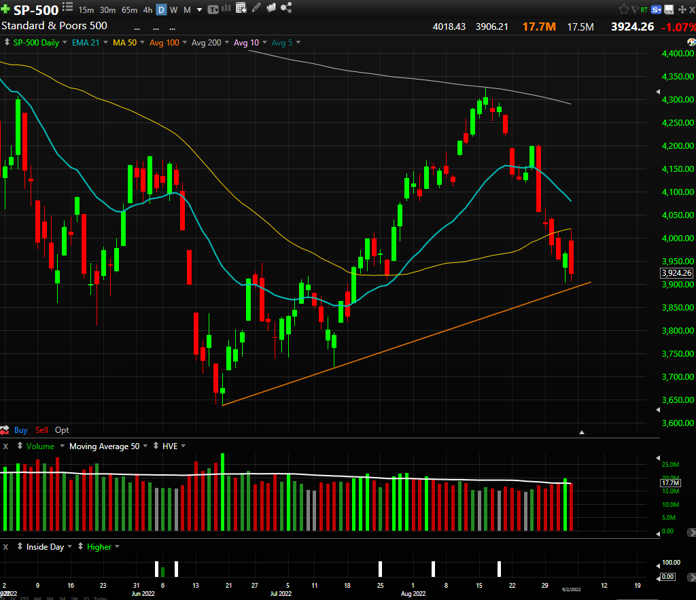Open the text style T icon
This screenshot has height=600, width=696.
click(x=213, y=10)
